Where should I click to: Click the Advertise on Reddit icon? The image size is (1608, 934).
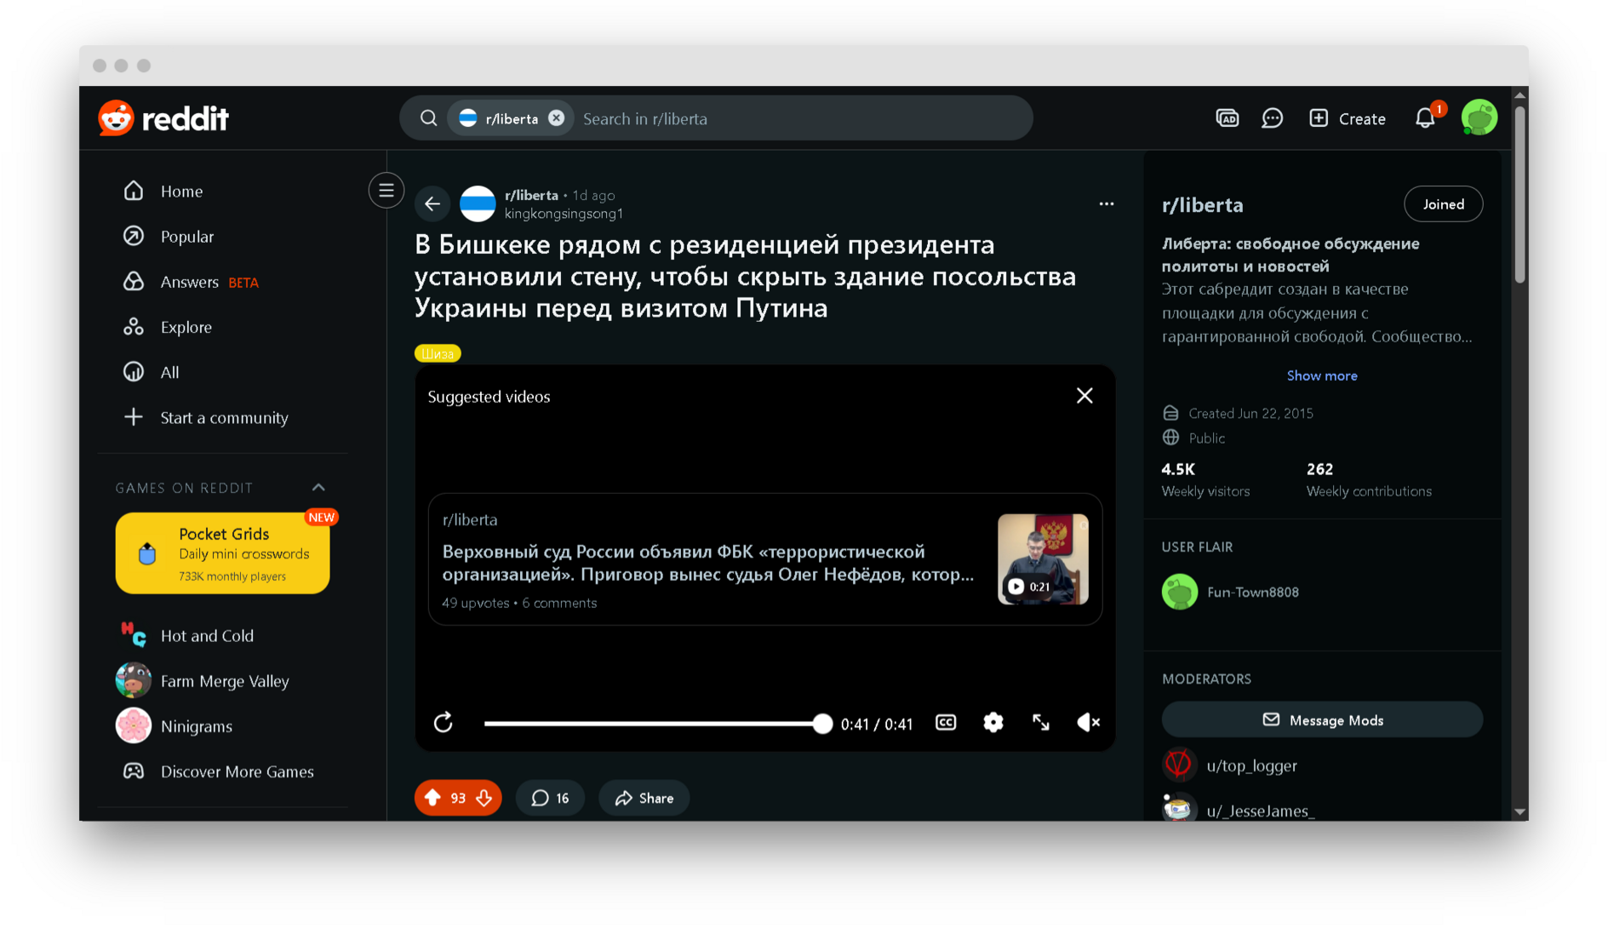point(1227,118)
